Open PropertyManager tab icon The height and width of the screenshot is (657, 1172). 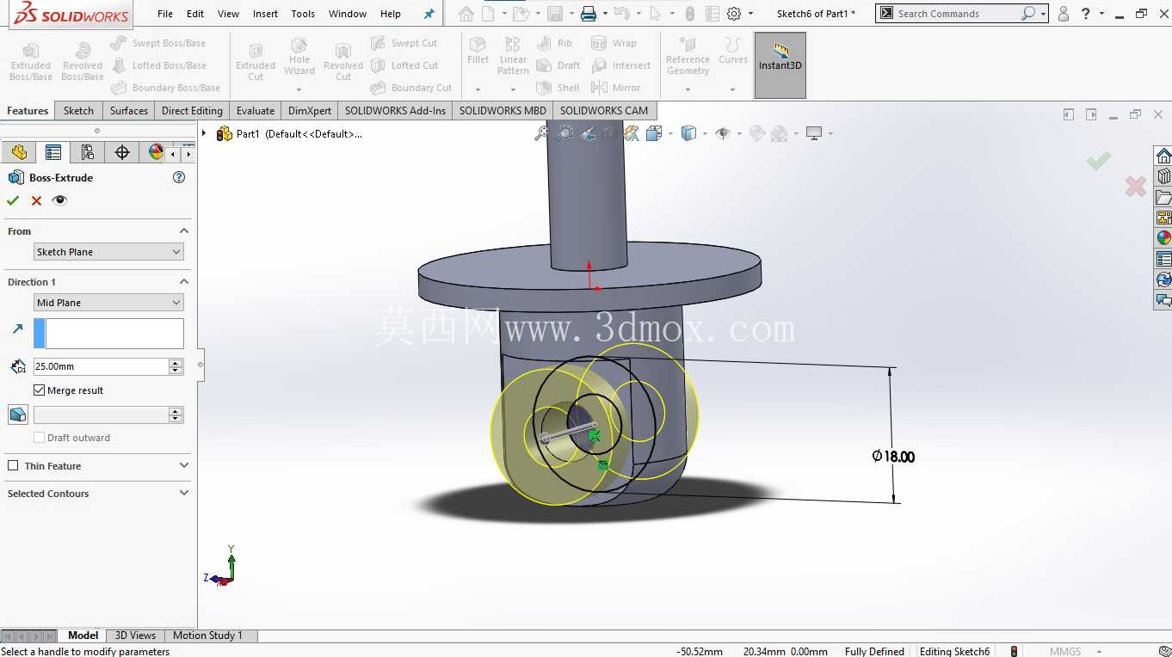coord(53,152)
